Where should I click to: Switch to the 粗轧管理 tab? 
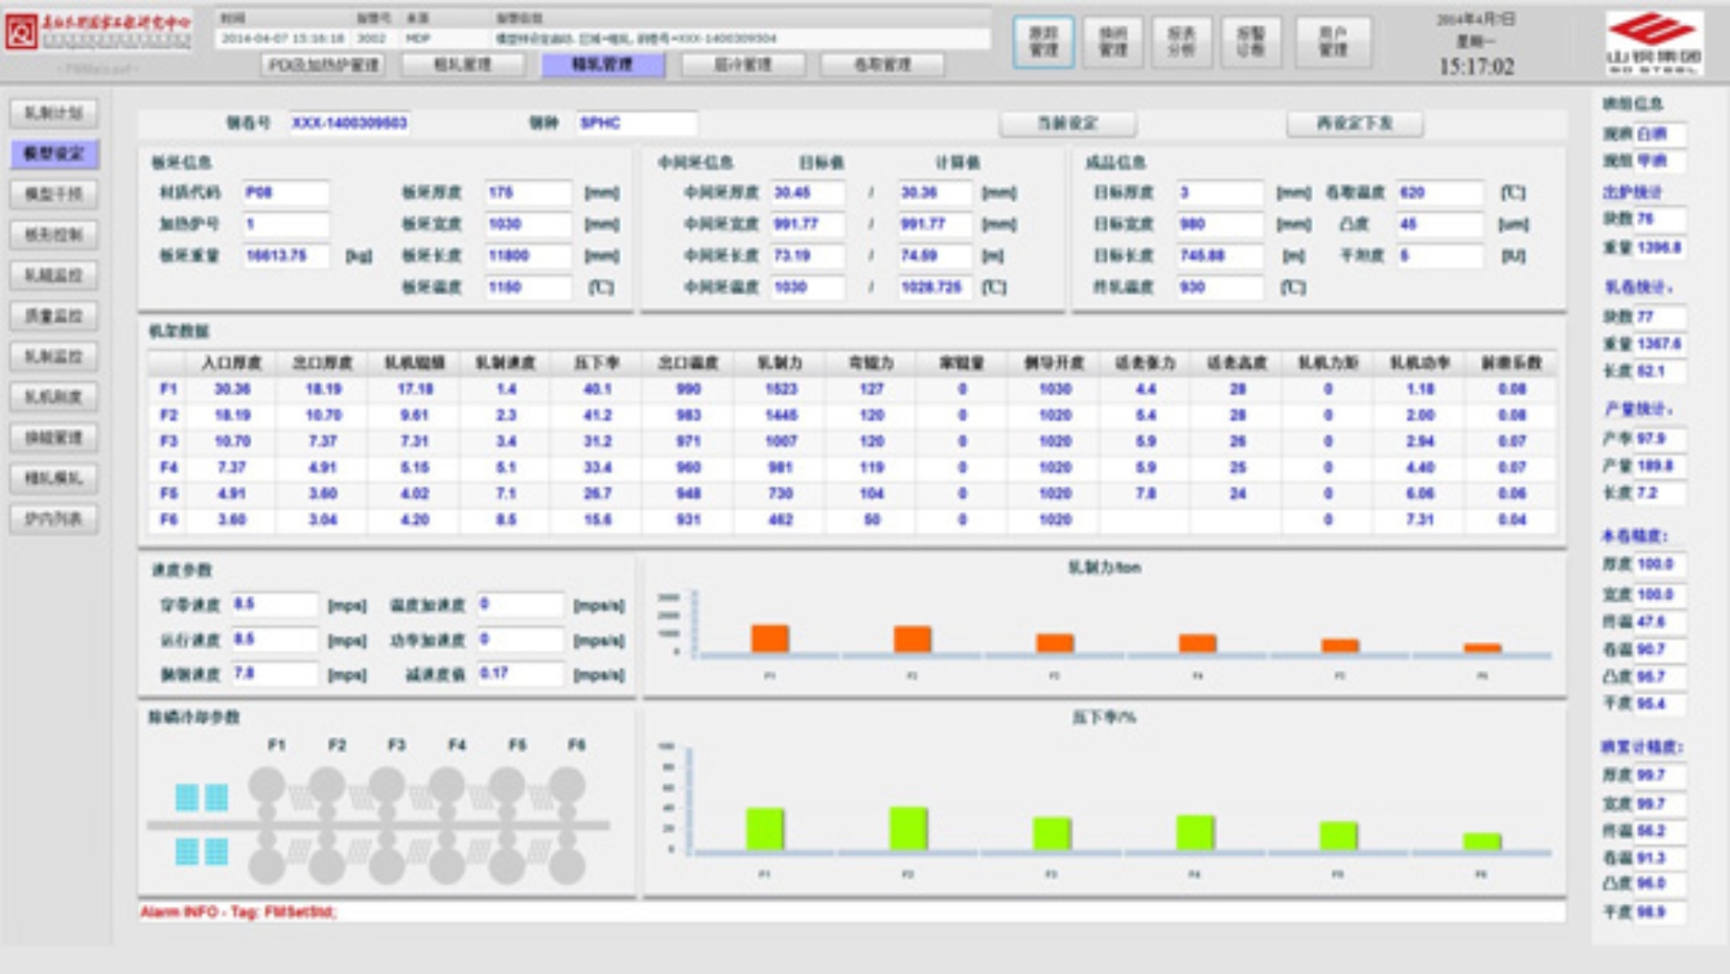[463, 65]
